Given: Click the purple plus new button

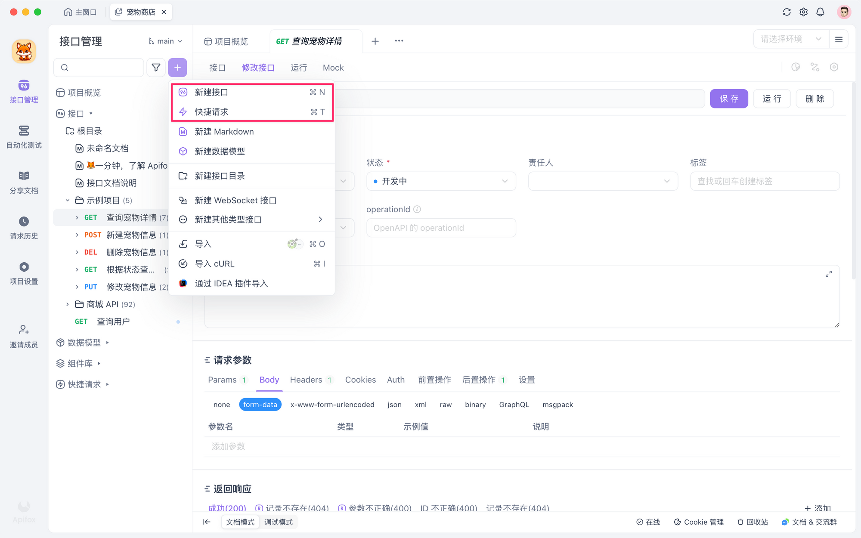Looking at the screenshot, I should pyautogui.click(x=177, y=68).
